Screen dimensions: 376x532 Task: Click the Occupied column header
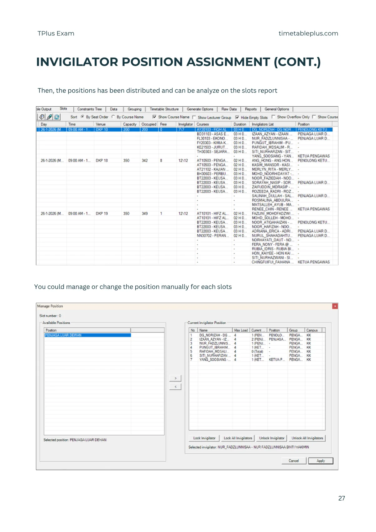[149, 124]
